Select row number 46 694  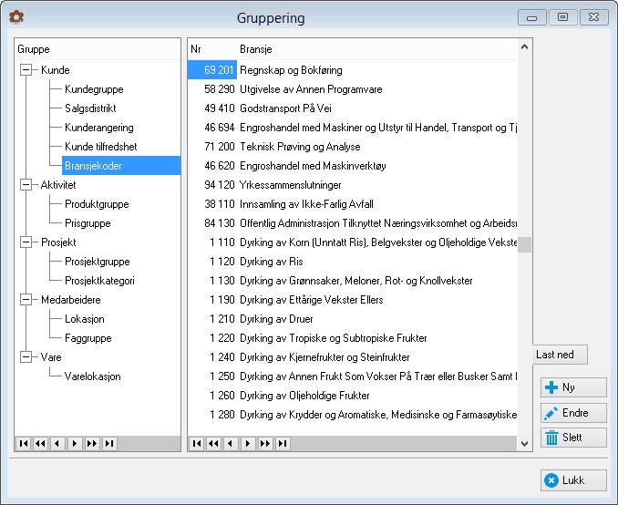point(353,128)
